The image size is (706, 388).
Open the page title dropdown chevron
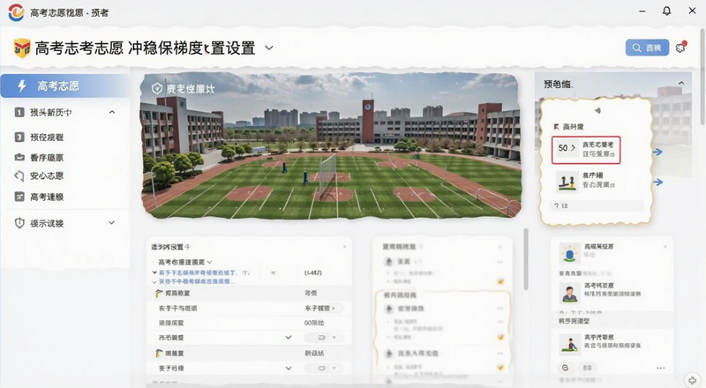click(x=269, y=48)
